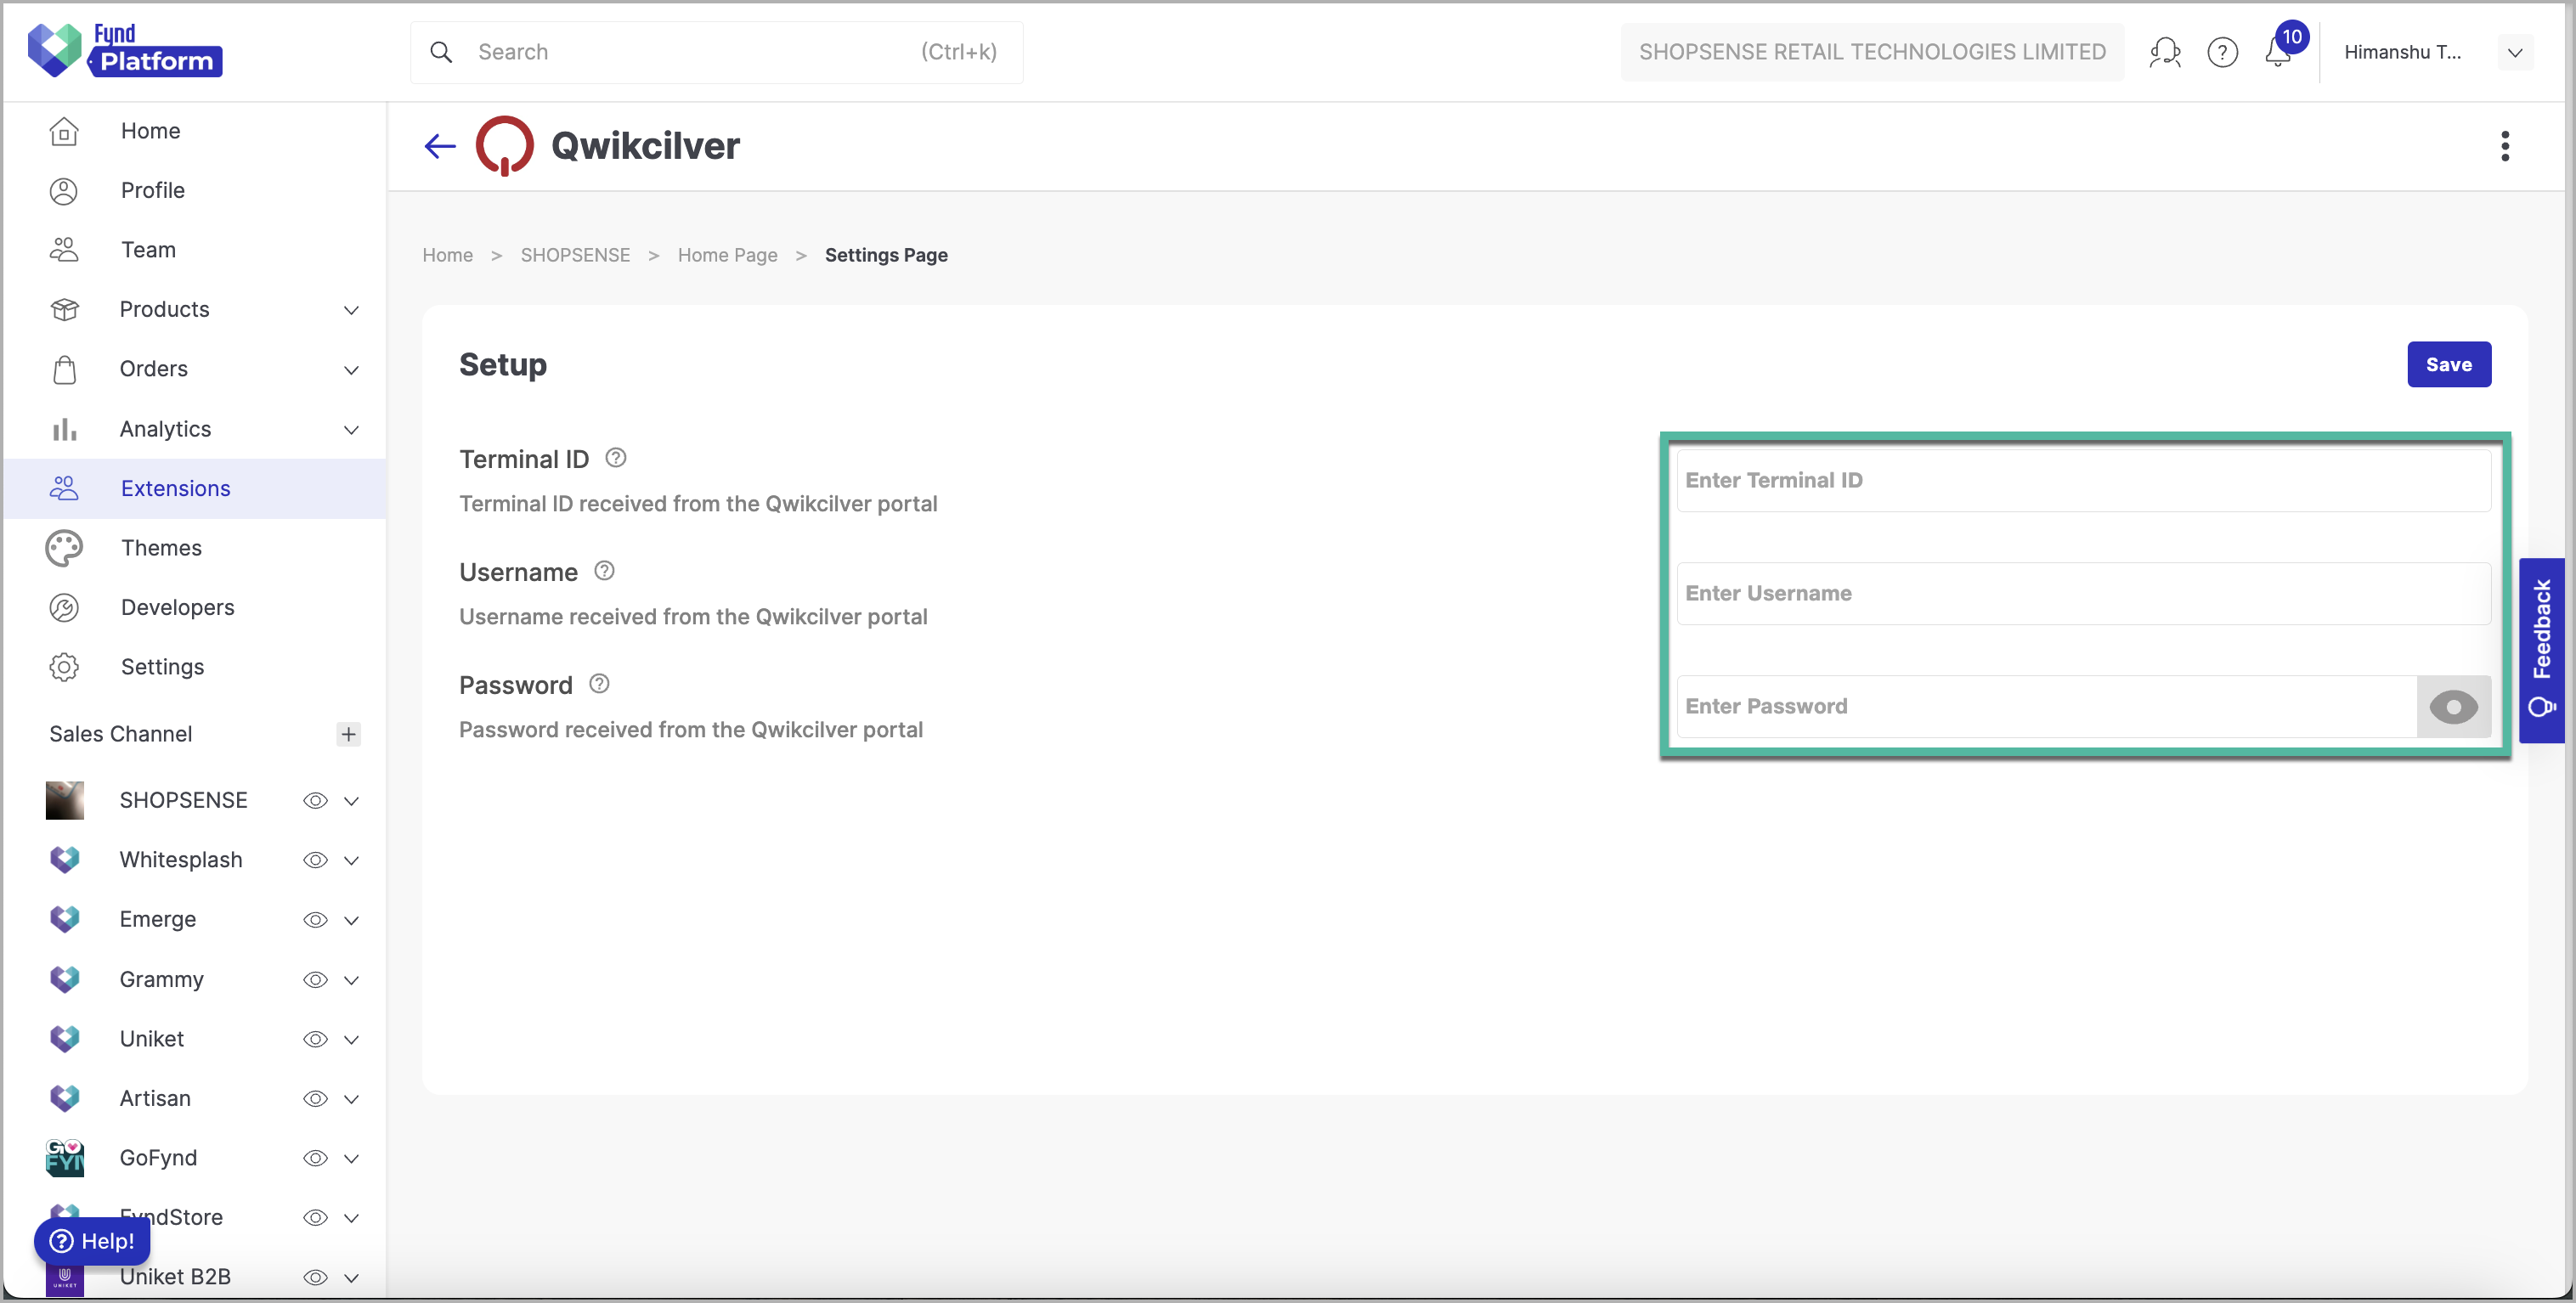Show Username help tooltip icon
This screenshot has width=2576, height=1303.
point(604,571)
